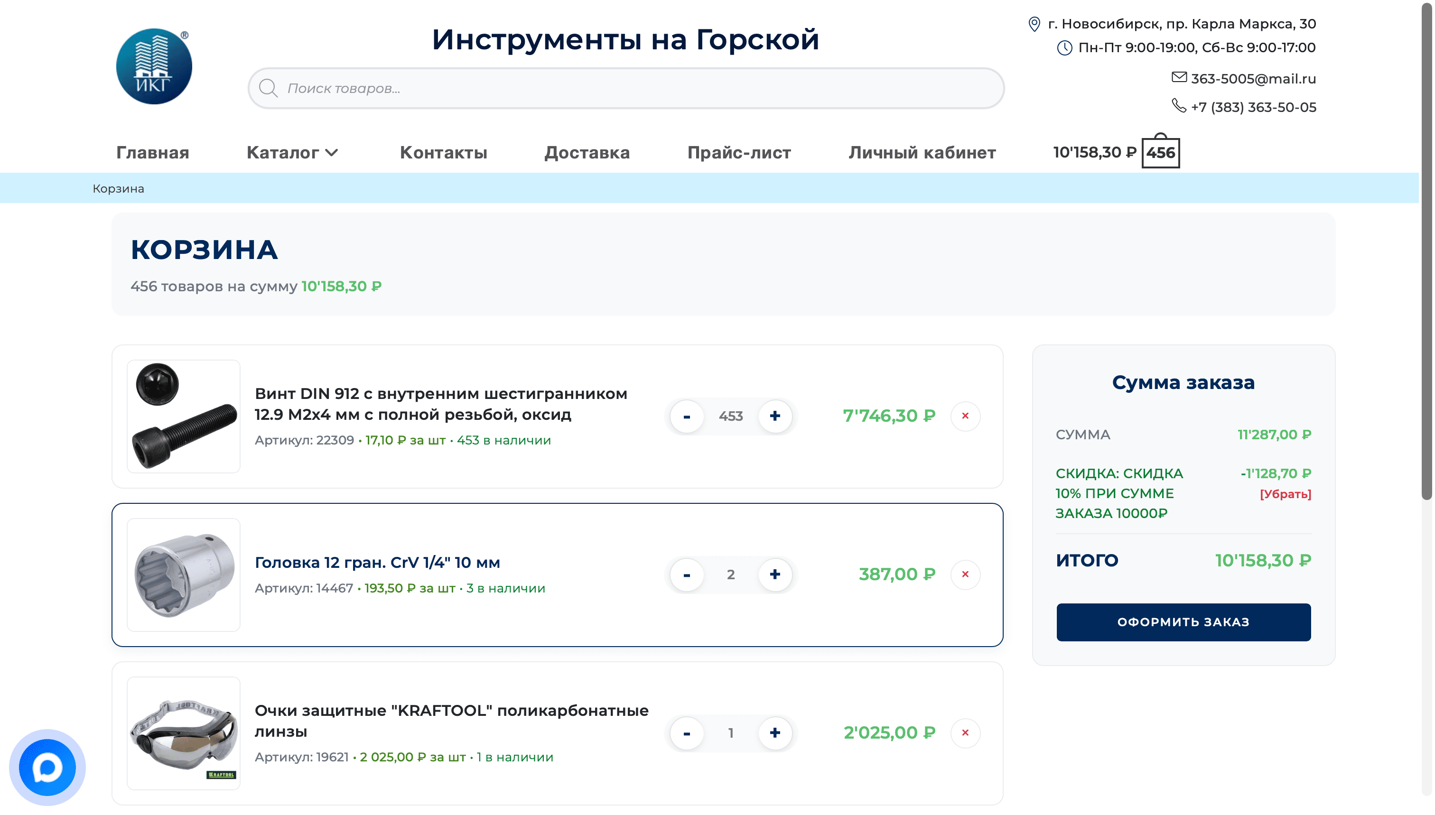Focus the Поиск товаров search field
The image size is (1435, 815).
click(x=626, y=88)
